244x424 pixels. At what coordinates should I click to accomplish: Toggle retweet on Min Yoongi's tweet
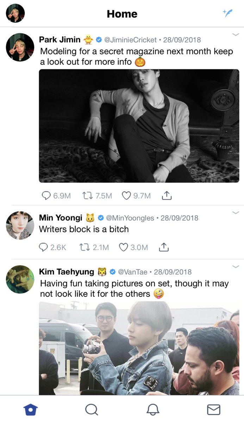[85, 247]
